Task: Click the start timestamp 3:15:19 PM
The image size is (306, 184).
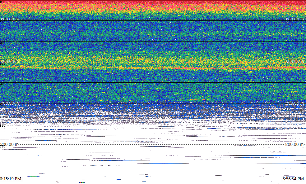Action: coord(11,179)
